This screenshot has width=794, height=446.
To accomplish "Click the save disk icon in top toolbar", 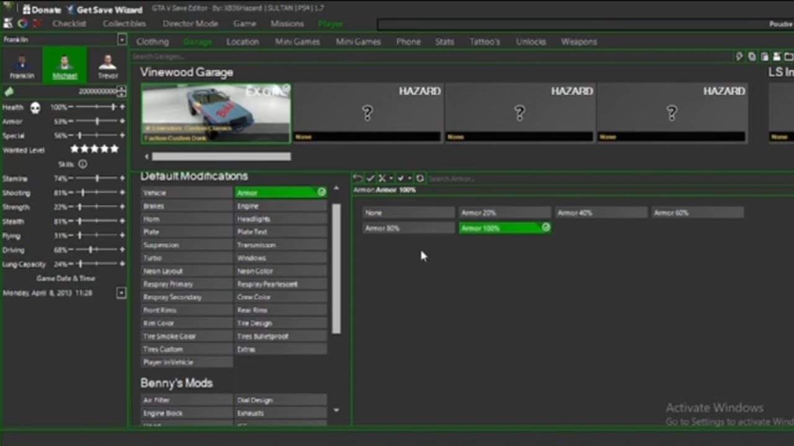I will pos(8,24).
